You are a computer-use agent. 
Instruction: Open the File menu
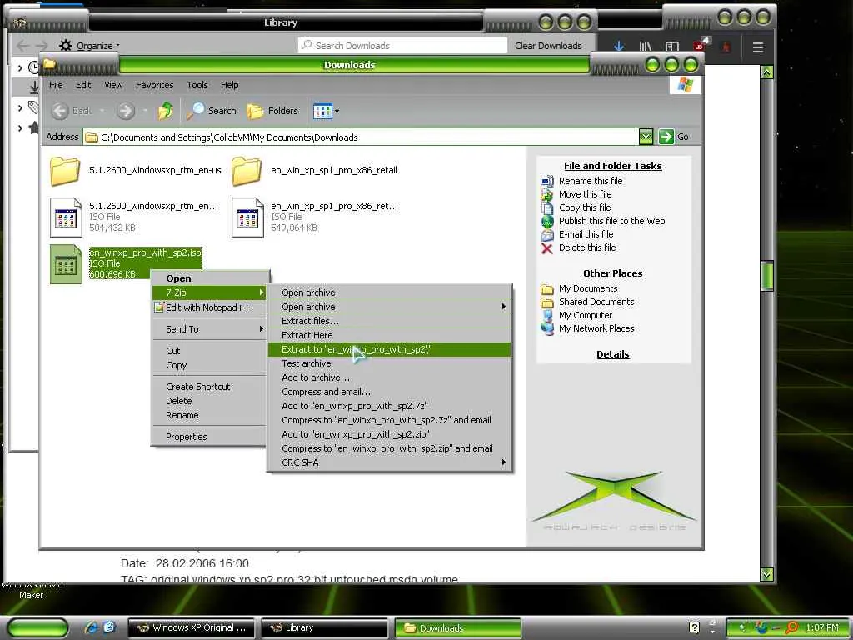click(x=56, y=85)
